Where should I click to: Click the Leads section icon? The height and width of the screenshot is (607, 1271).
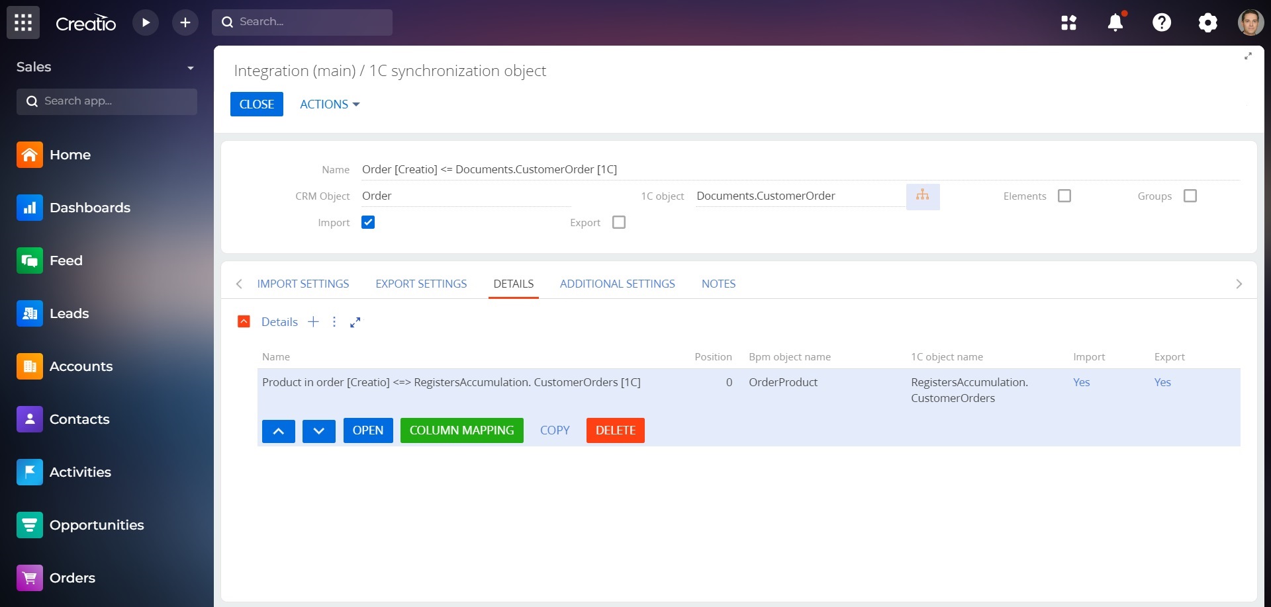30,313
